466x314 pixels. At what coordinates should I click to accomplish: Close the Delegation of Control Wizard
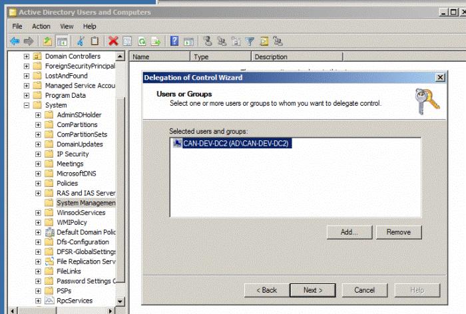tap(440, 78)
